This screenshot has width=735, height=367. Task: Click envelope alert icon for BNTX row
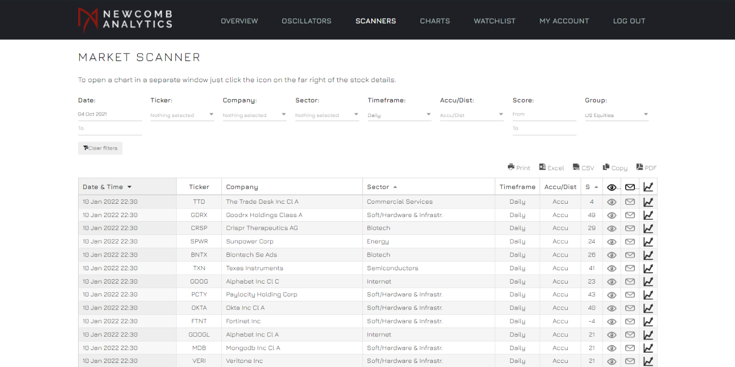pyautogui.click(x=630, y=255)
